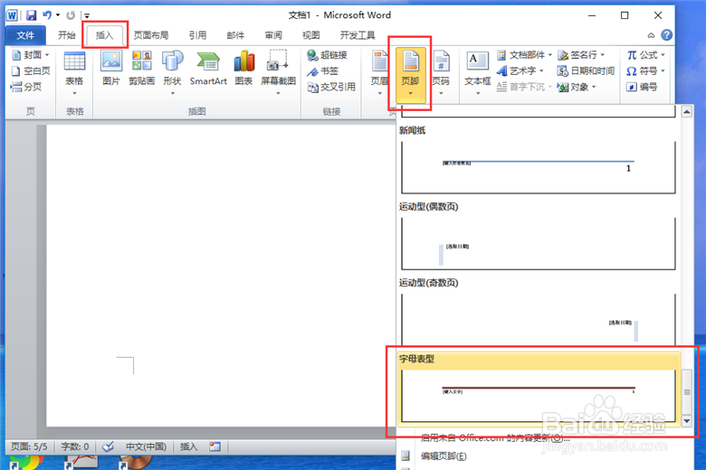This screenshot has height=470, width=706.
Task: Open the File (文件) tab
Action: click(x=25, y=35)
